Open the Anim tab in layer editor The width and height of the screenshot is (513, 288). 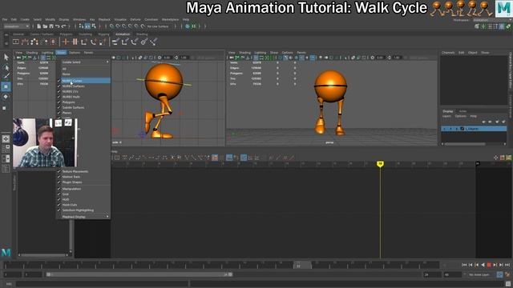coord(463,111)
